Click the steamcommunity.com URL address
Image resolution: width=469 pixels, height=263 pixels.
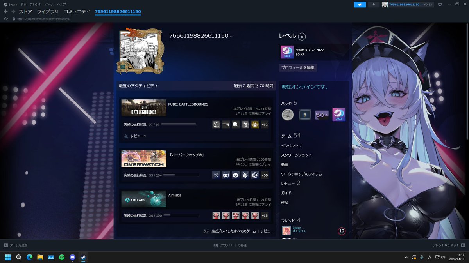(x=44, y=19)
